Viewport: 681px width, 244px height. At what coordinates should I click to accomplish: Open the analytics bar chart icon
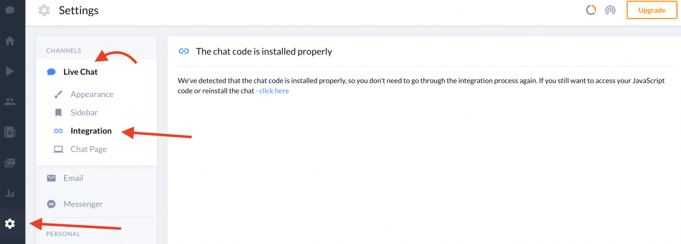coord(10,193)
